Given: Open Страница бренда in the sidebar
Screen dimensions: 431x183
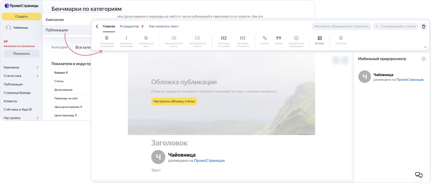Looking at the screenshot, I should click(x=17, y=93).
